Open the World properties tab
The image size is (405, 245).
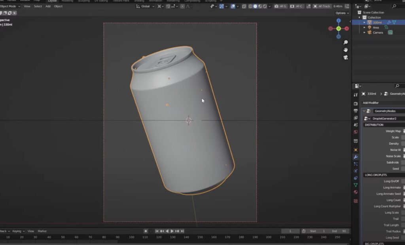click(x=356, y=132)
